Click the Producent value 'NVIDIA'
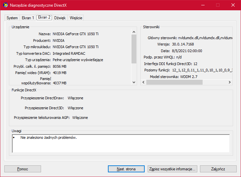 pos(59,41)
